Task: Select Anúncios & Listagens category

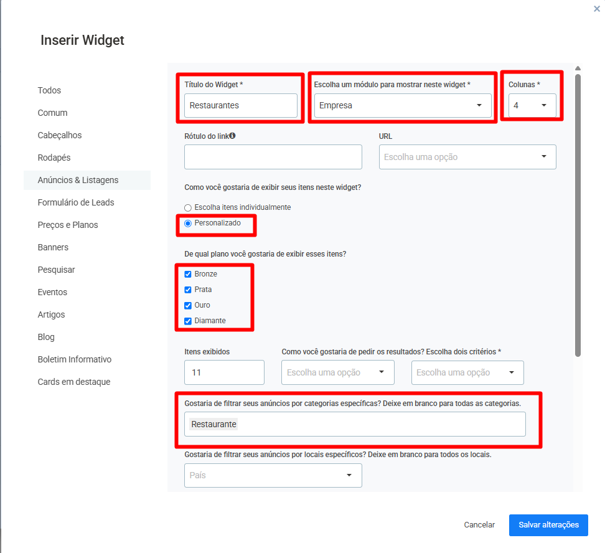Action: 87,180
